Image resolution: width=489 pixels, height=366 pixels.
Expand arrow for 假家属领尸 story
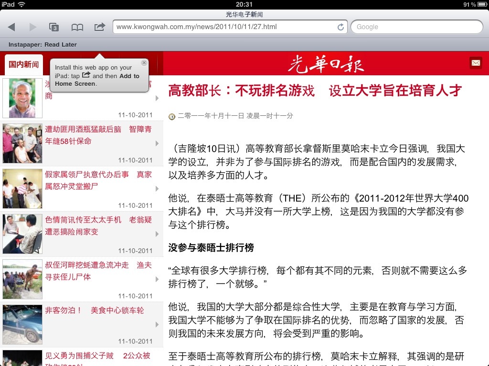click(x=157, y=189)
